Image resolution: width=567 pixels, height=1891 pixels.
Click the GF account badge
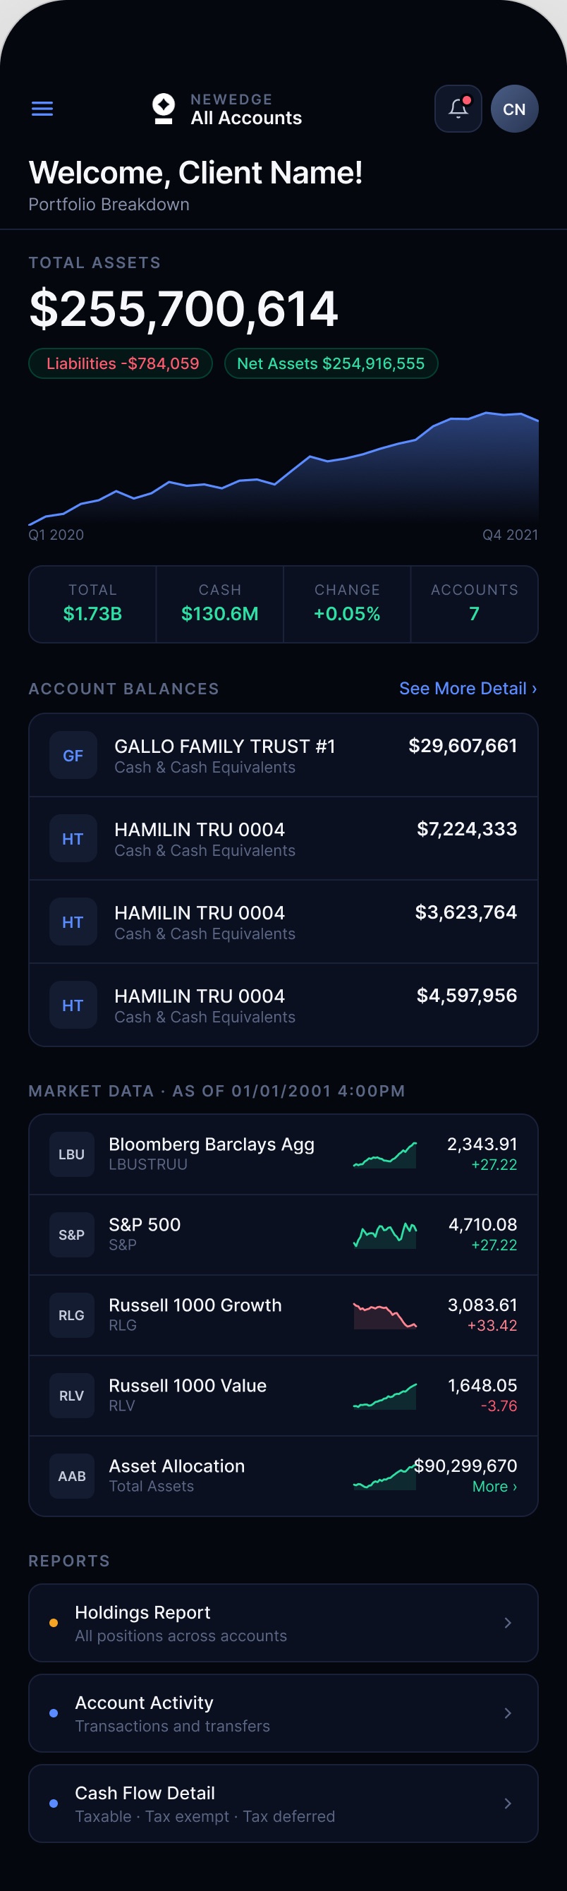coord(73,756)
